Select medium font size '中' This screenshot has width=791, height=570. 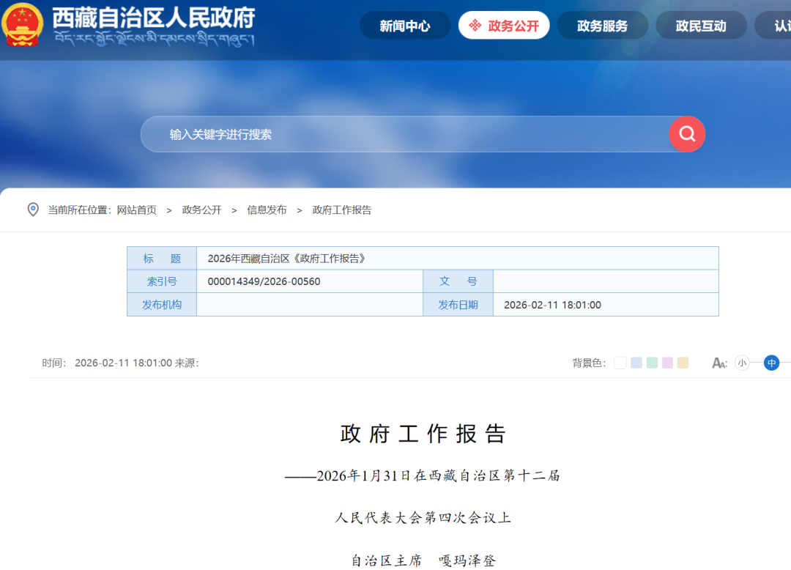[x=771, y=363]
